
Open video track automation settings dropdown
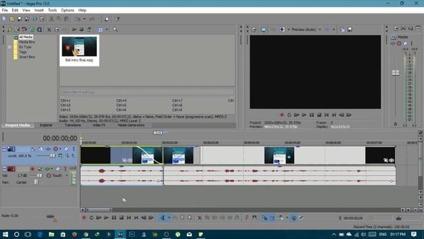(60, 149)
